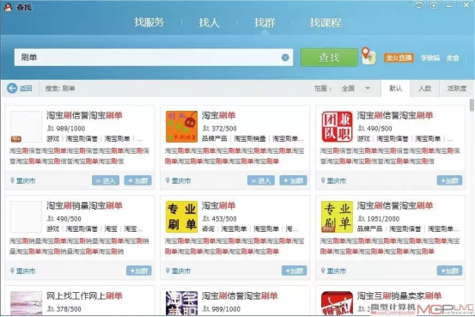Sort results by 活跃度
475x317 pixels.
[457, 88]
